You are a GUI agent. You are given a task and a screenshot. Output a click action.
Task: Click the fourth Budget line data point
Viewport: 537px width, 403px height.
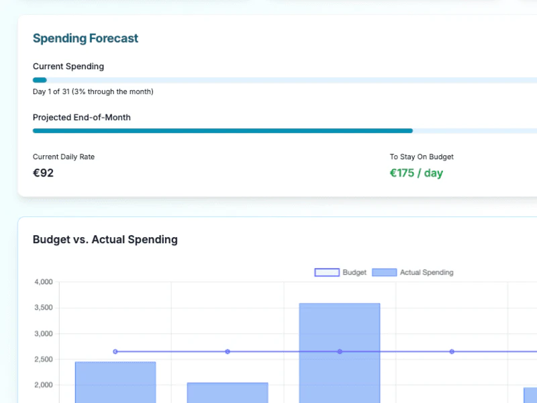[x=452, y=351]
